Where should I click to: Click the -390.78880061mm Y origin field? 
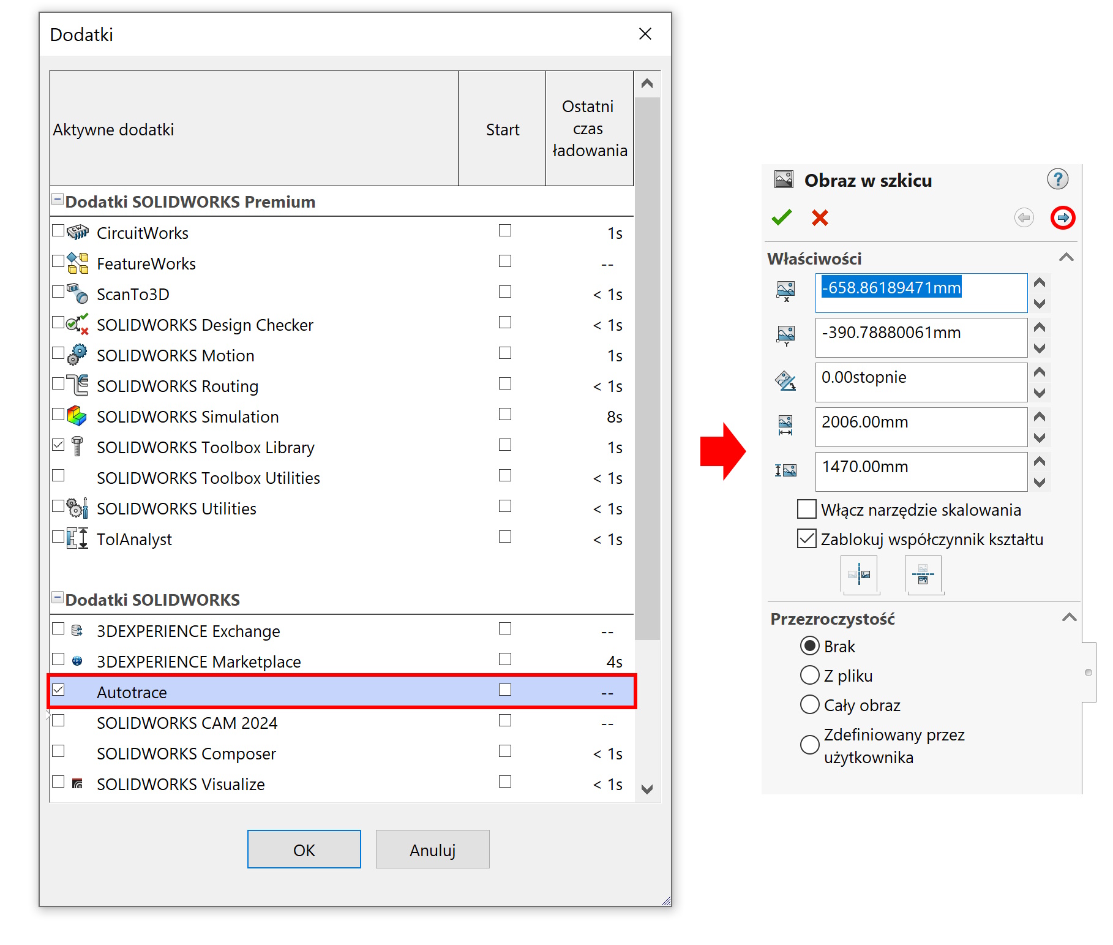pyautogui.click(x=921, y=337)
